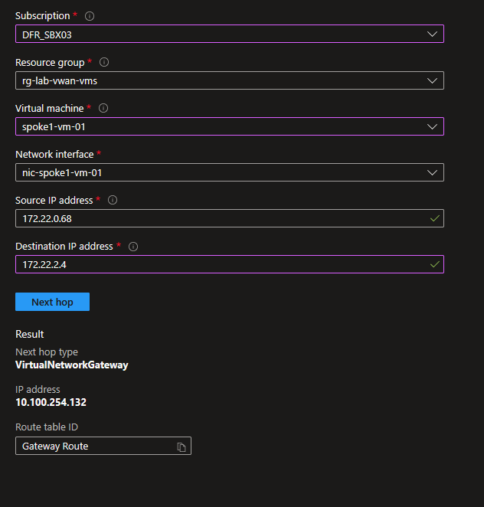Viewport: 484px width, 507px height.
Task: Click the info icon beside Virtual machine
Action: coord(103,108)
